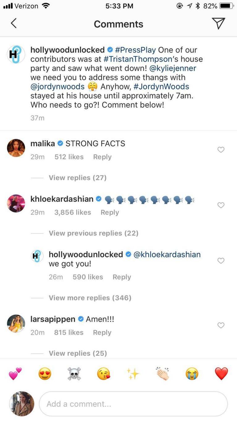
Task: Reply to larsapippen's Amen comment
Action: pos(102,333)
